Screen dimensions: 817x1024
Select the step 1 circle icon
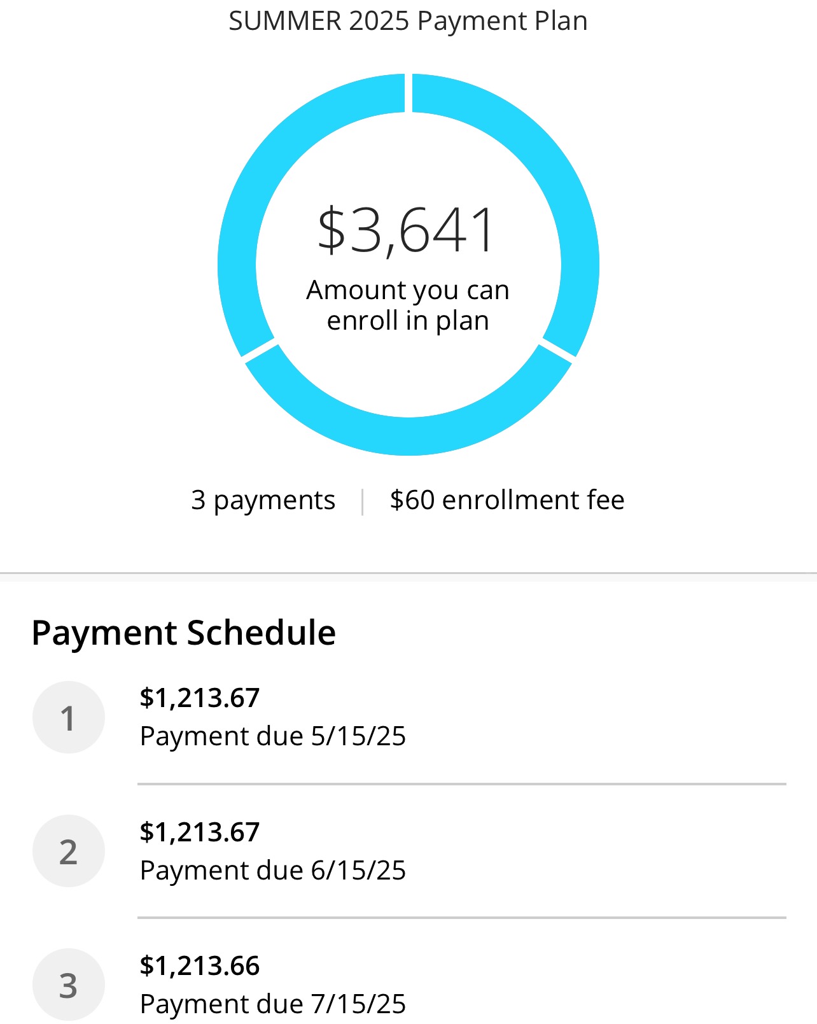pyautogui.click(x=69, y=718)
